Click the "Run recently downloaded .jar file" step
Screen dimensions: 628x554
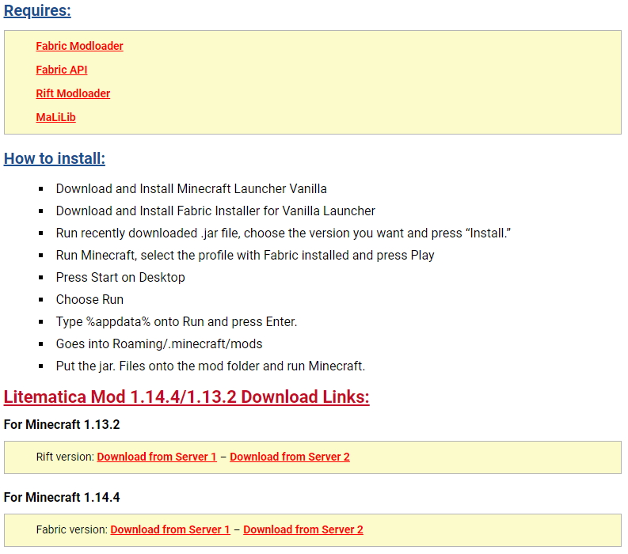tap(284, 233)
